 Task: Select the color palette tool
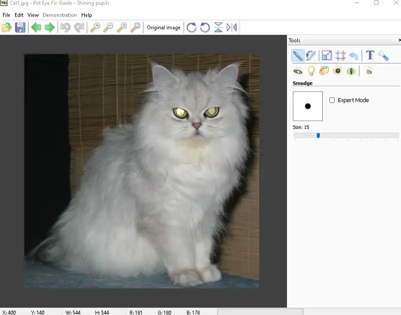pos(324,71)
